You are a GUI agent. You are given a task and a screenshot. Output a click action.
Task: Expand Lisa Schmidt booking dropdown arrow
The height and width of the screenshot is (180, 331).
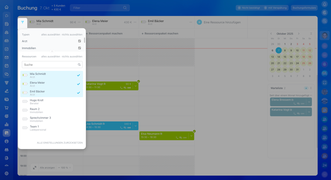pyautogui.click(x=136, y=126)
